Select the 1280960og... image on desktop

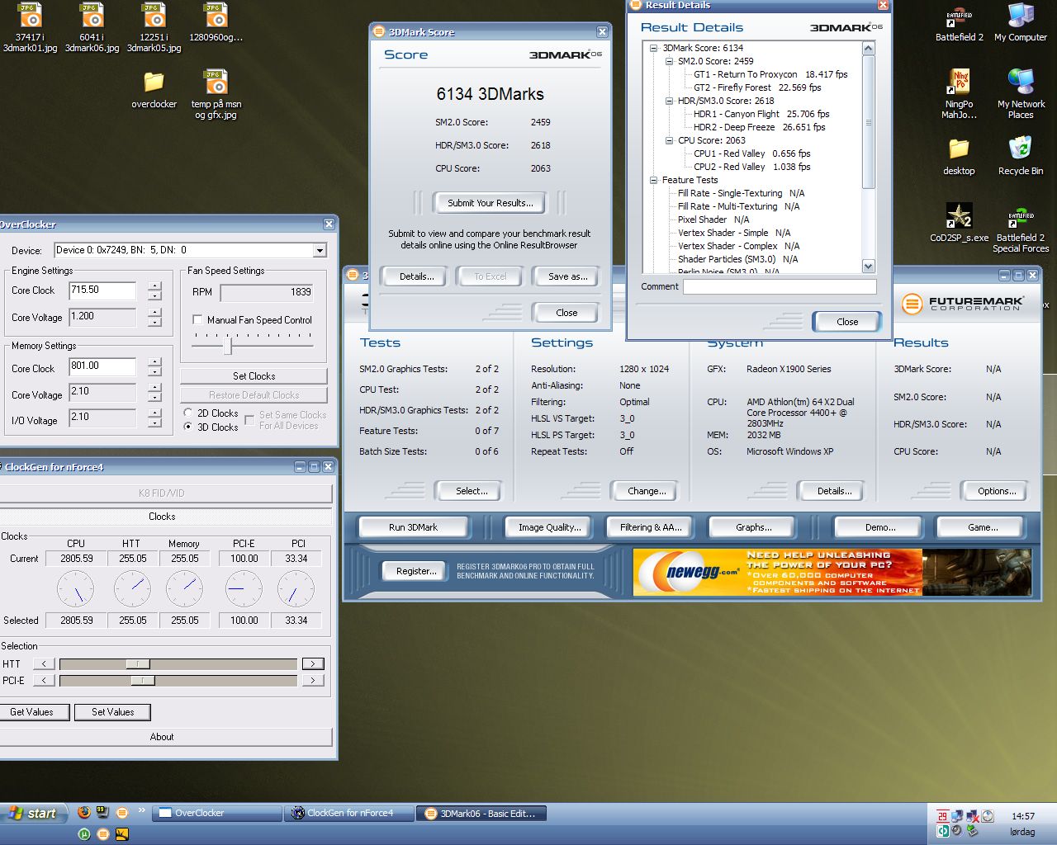pos(216,23)
